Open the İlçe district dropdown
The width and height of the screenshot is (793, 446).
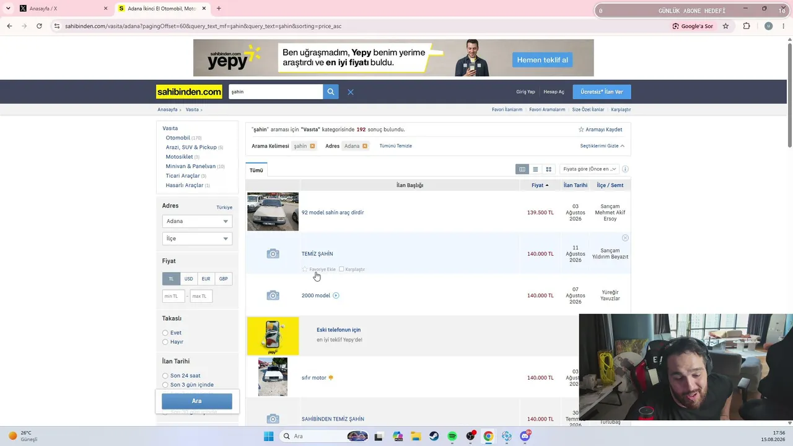(x=197, y=238)
